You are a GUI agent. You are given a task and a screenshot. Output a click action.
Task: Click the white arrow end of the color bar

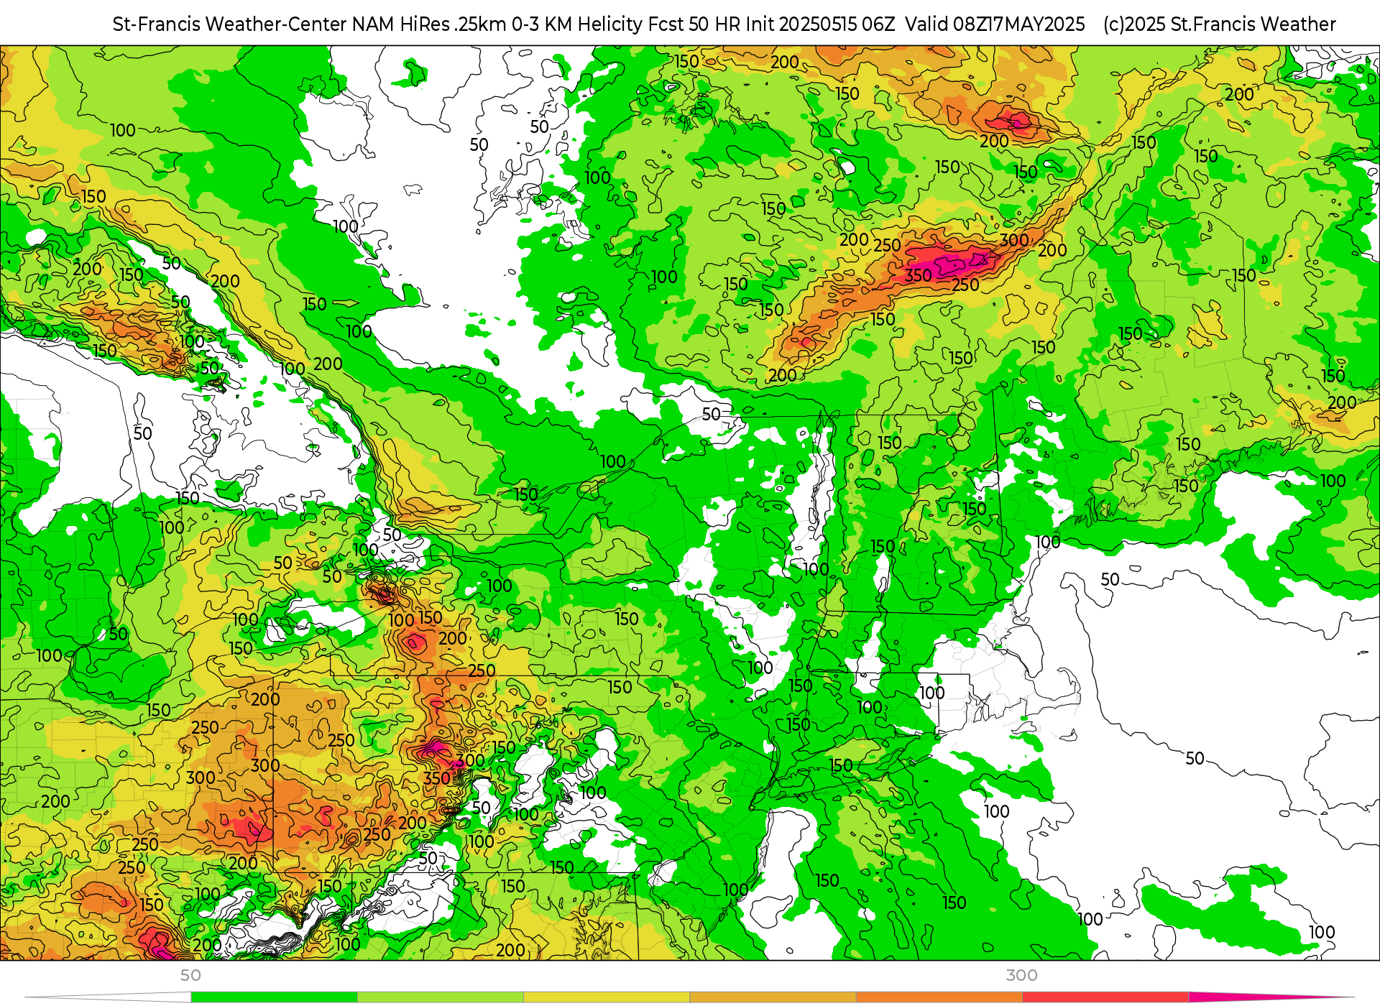click(108, 997)
